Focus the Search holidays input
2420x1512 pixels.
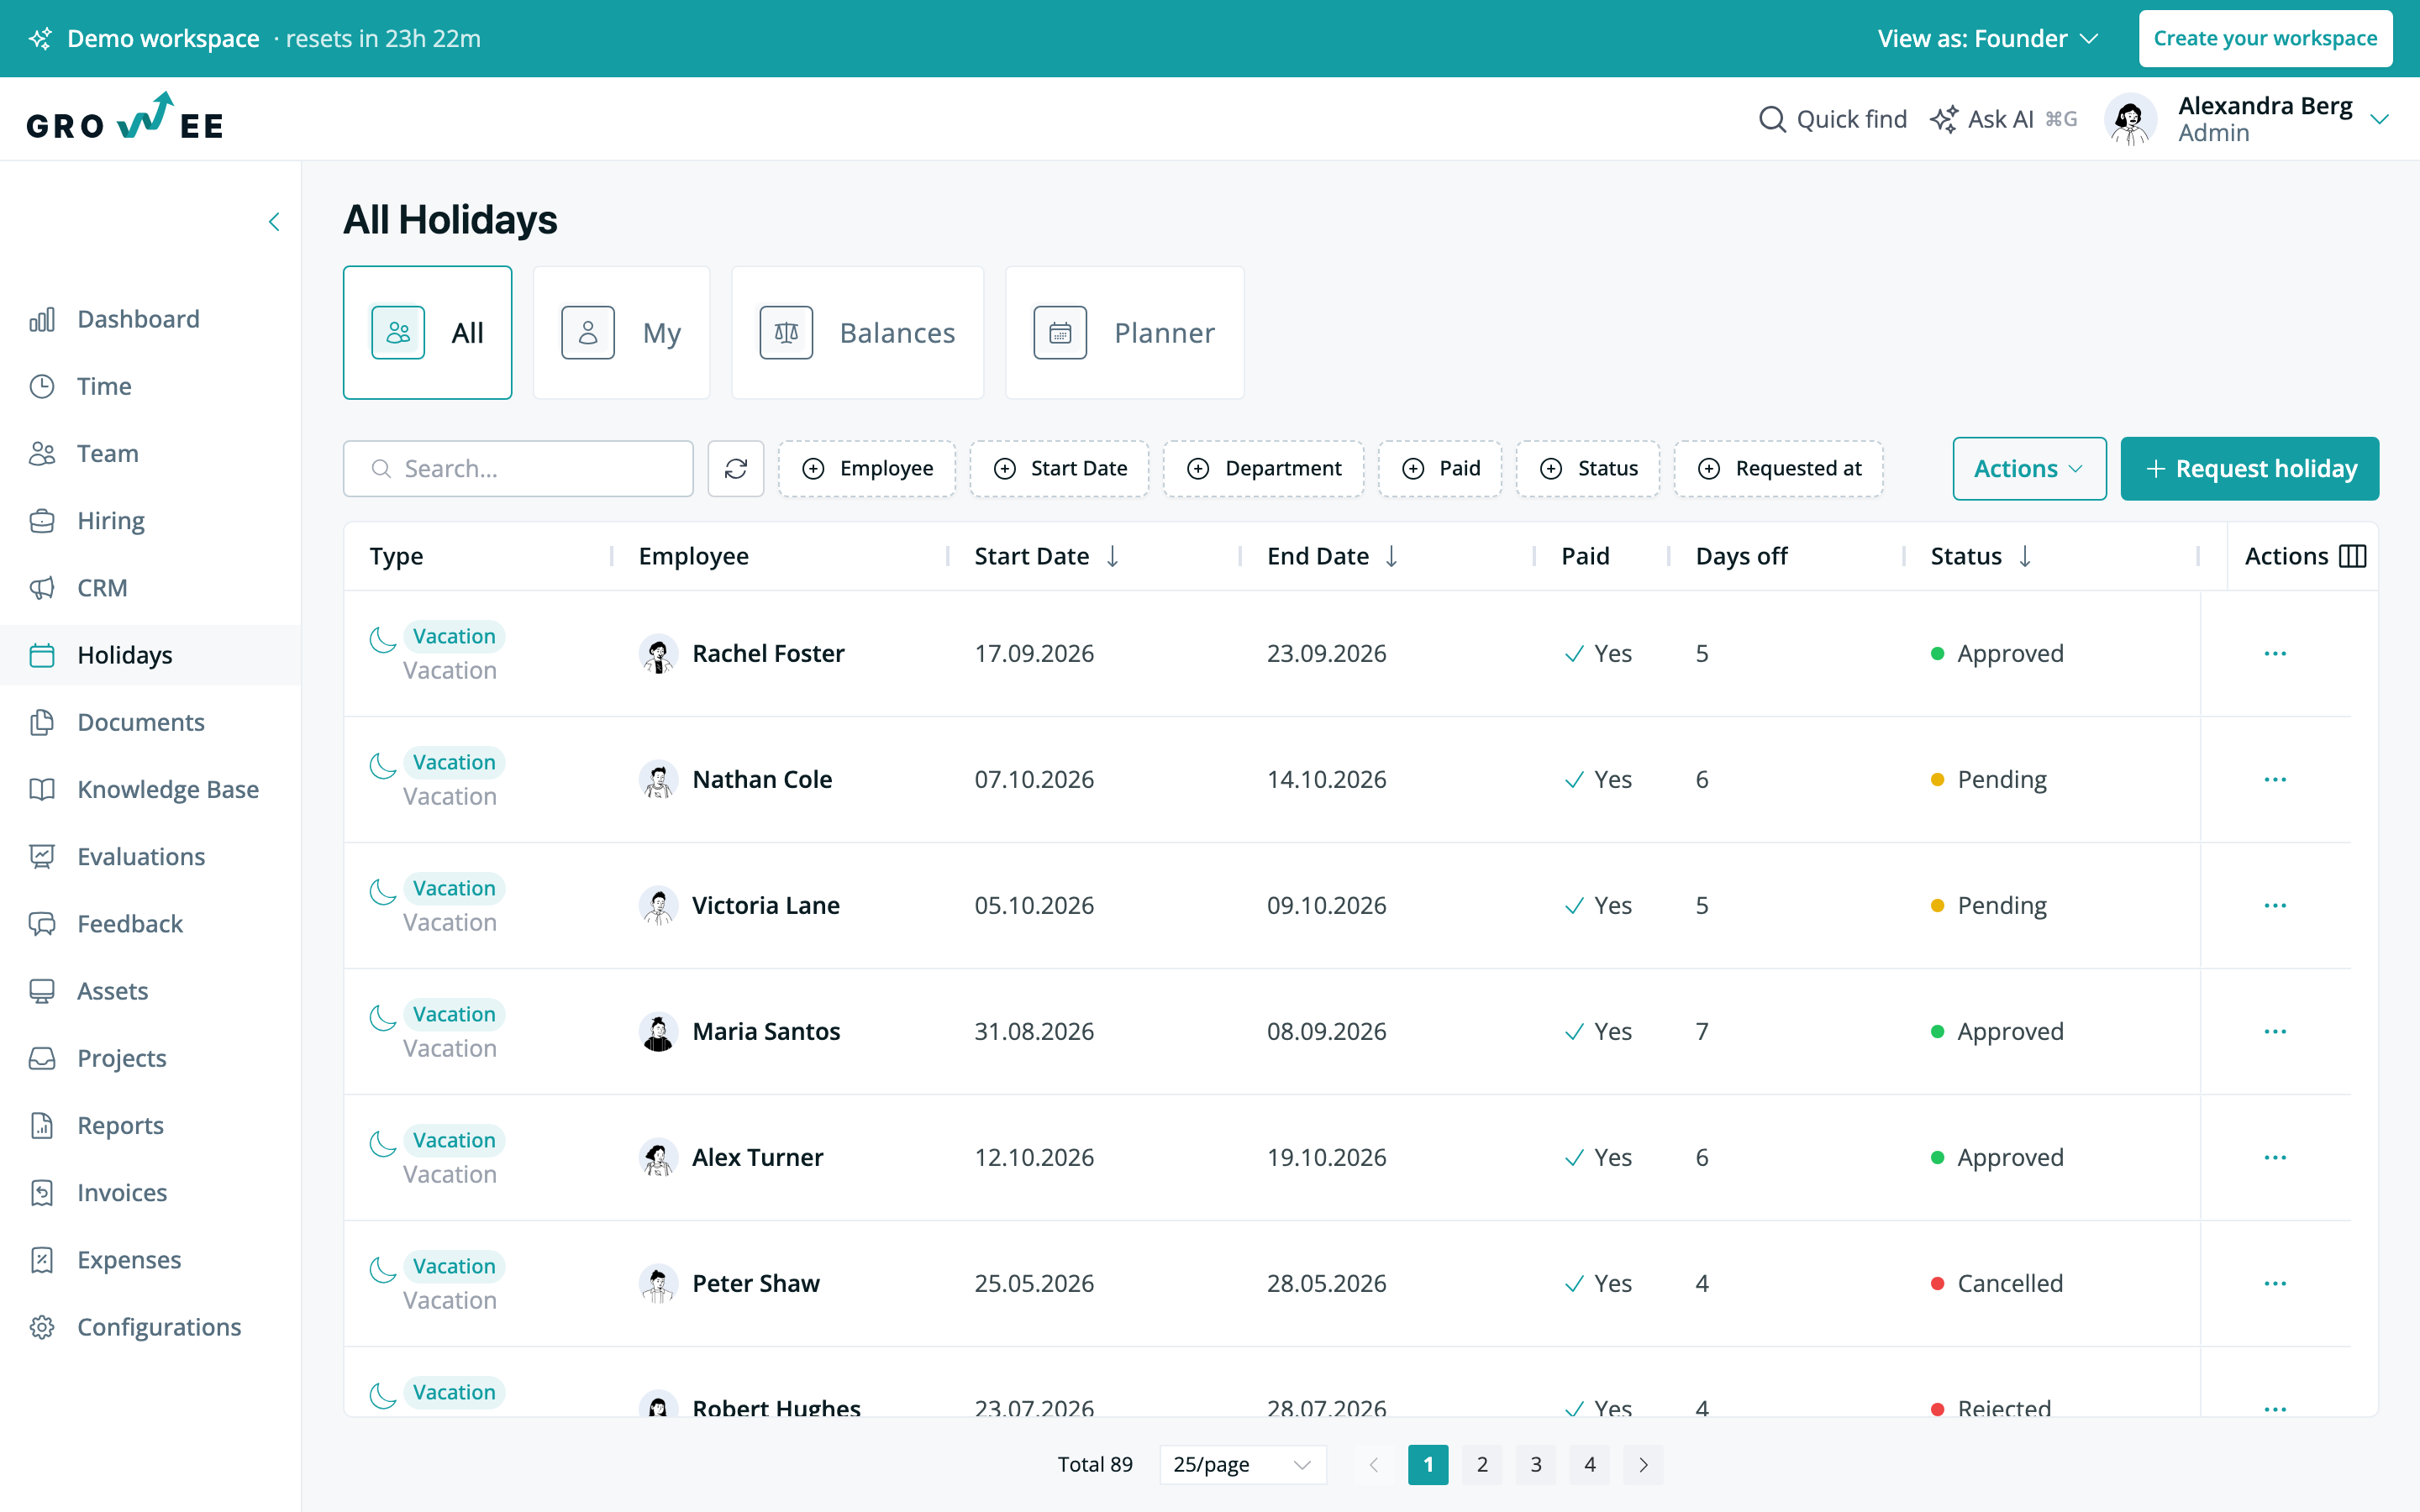(x=518, y=468)
